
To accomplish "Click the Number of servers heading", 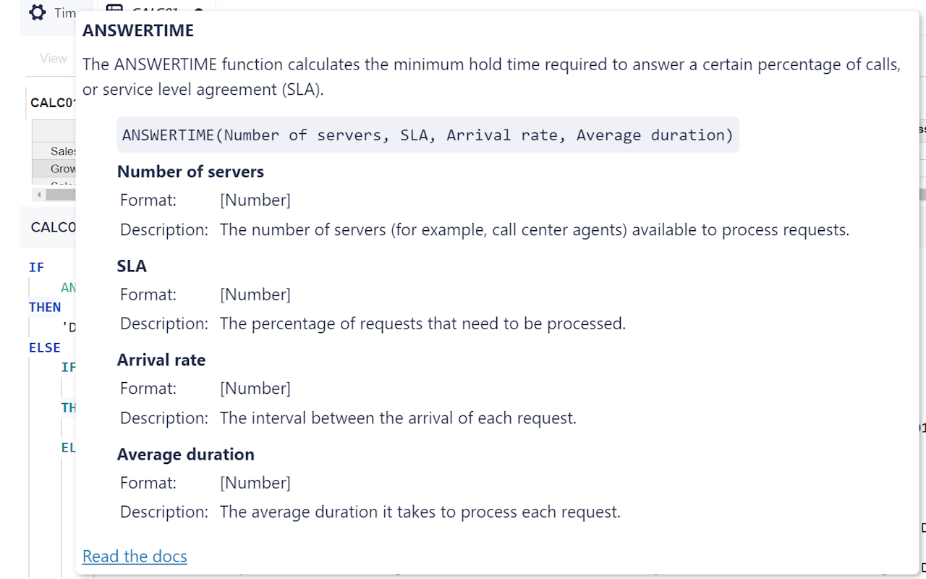I will click(x=190, y=172).
